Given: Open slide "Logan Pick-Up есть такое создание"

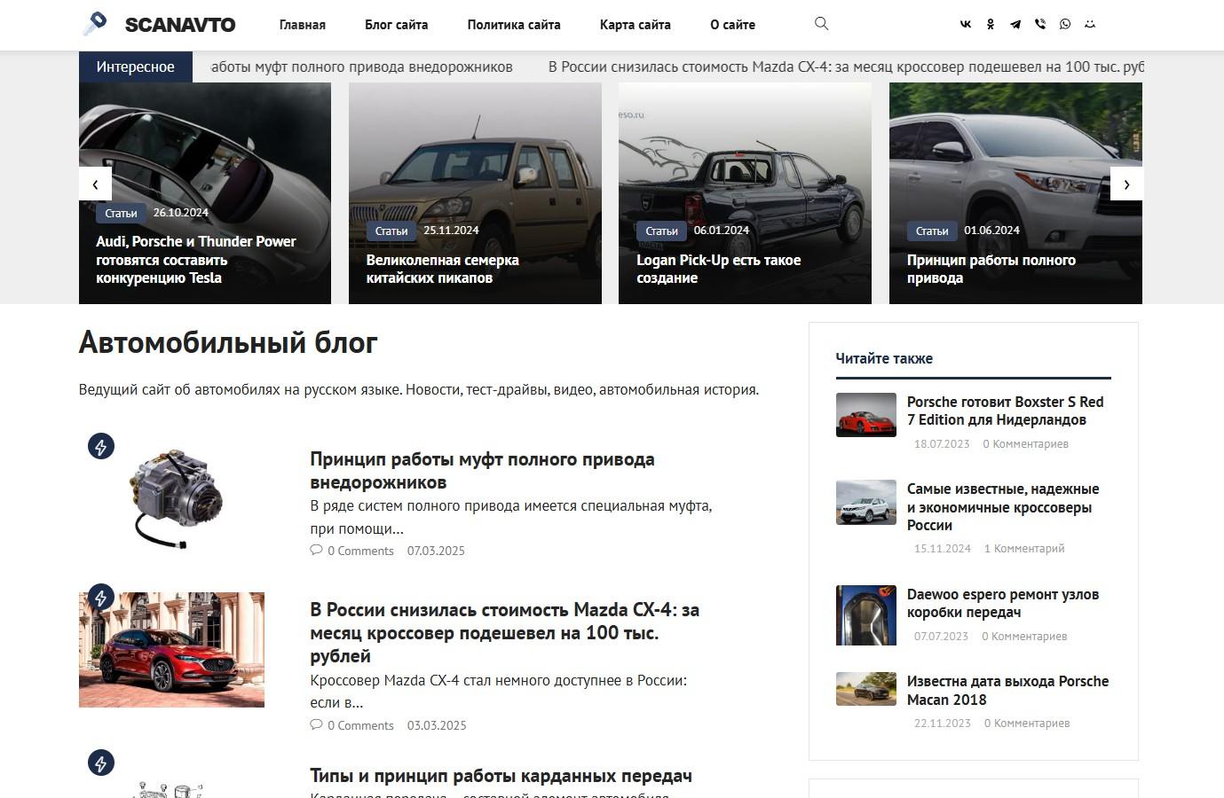Looking at the screenshot, I should coord(719,269).
